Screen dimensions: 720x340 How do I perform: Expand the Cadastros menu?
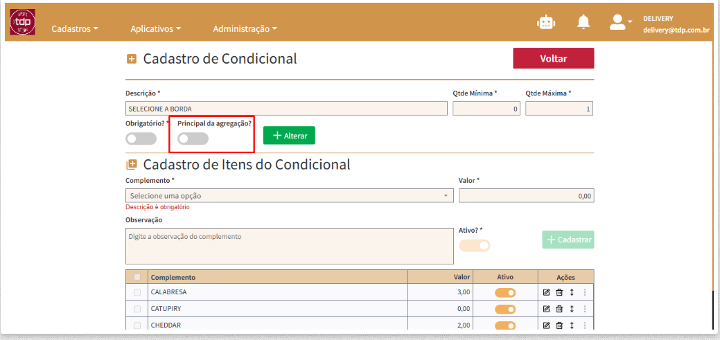coord(75,28)
